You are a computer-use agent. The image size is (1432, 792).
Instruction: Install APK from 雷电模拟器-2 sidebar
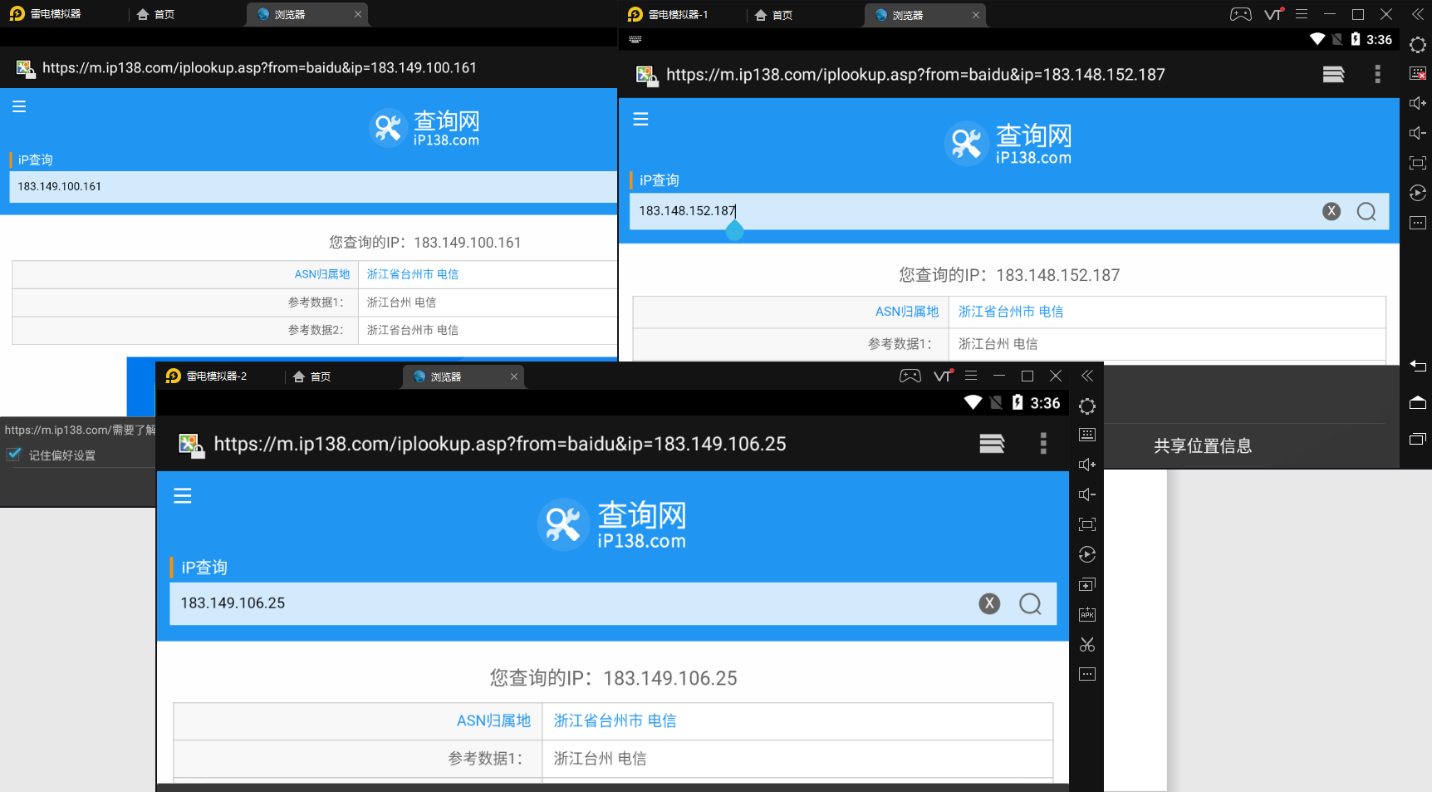[x=1087, y=614]
